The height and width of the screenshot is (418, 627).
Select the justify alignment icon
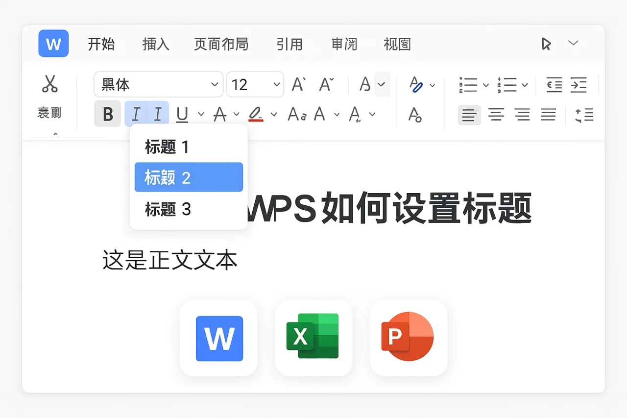[548, 115]
